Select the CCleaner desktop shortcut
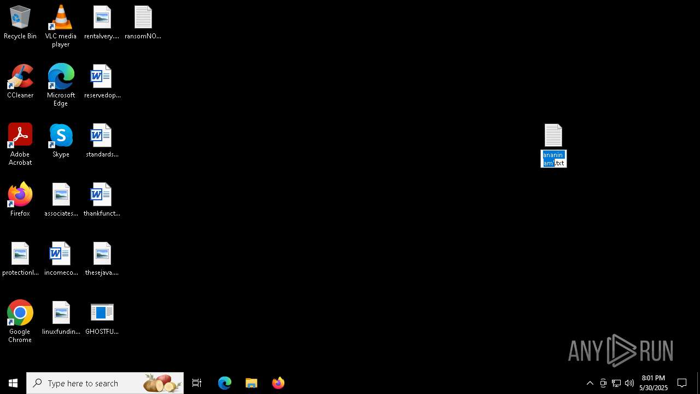This screenshot has height=394, width=700. pos(20,82)
